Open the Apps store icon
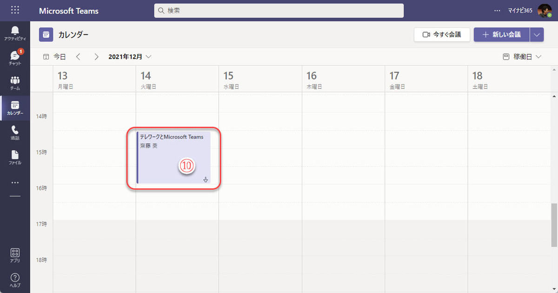Image resolution: width=558 pixels, height=293 pixels. pos(15,255)
